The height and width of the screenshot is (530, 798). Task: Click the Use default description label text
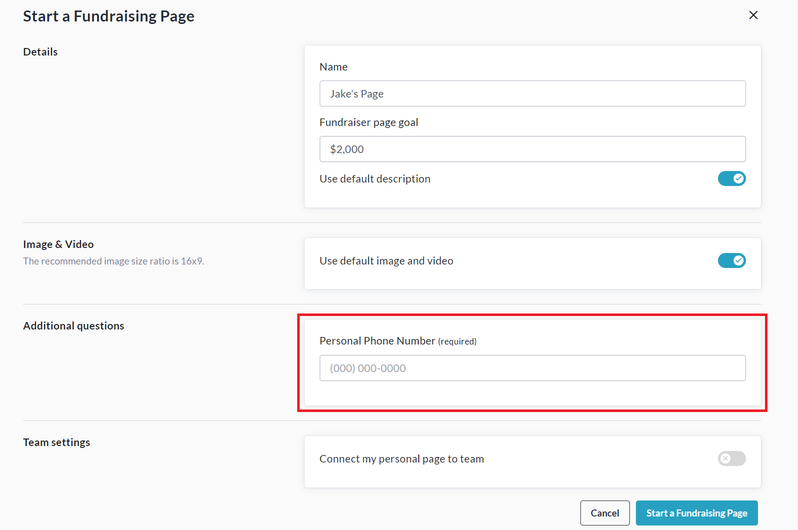click(x=375, y=179)
